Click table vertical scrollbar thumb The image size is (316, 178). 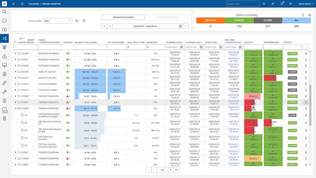(310, 105)
